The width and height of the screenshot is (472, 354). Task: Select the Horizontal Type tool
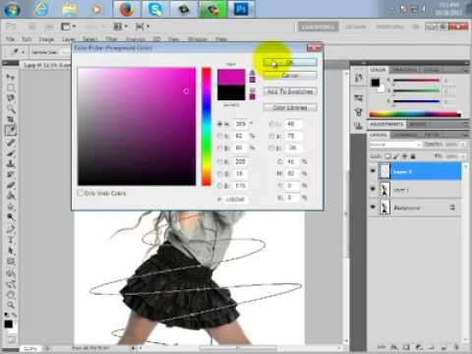coord(11,240)
